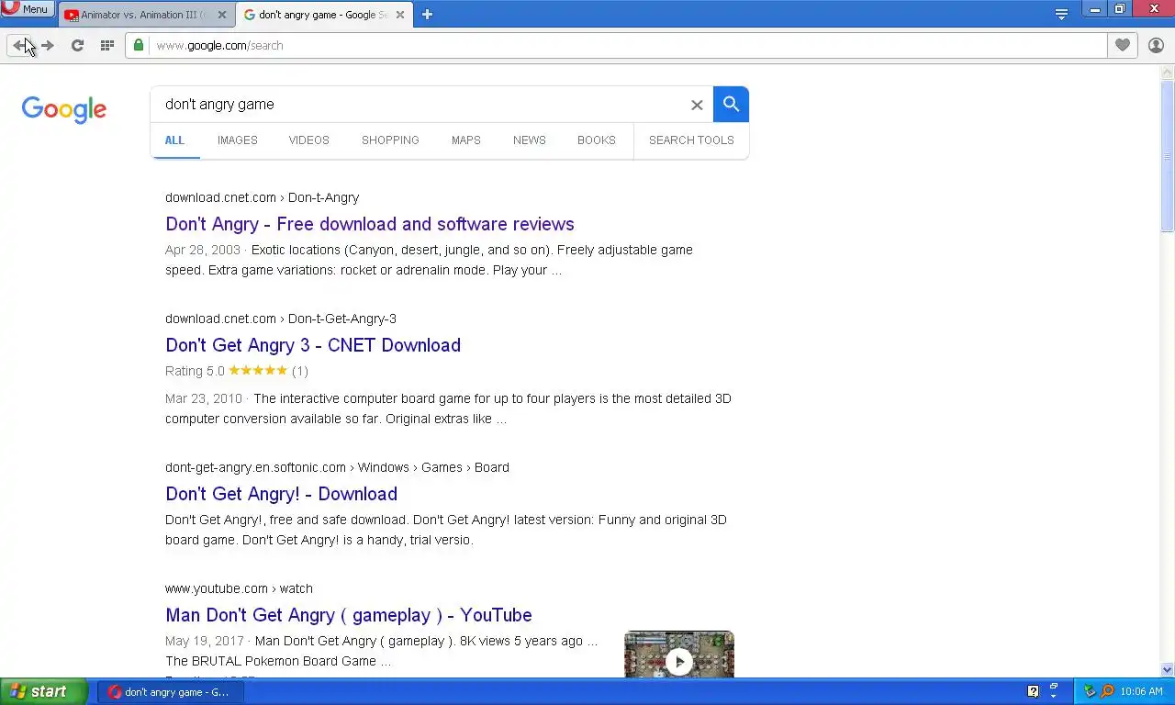Open a new tab with plus button
This screenshot has width=1175, height=705.
(x=427, y=14)
